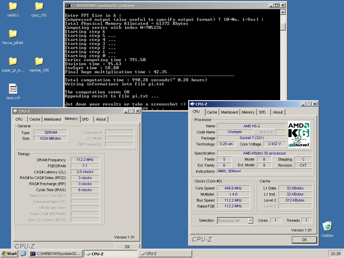Click the 1024 MBytes memory size value
The width and height of the screenshot is (344, 258).
click(50, 138)
